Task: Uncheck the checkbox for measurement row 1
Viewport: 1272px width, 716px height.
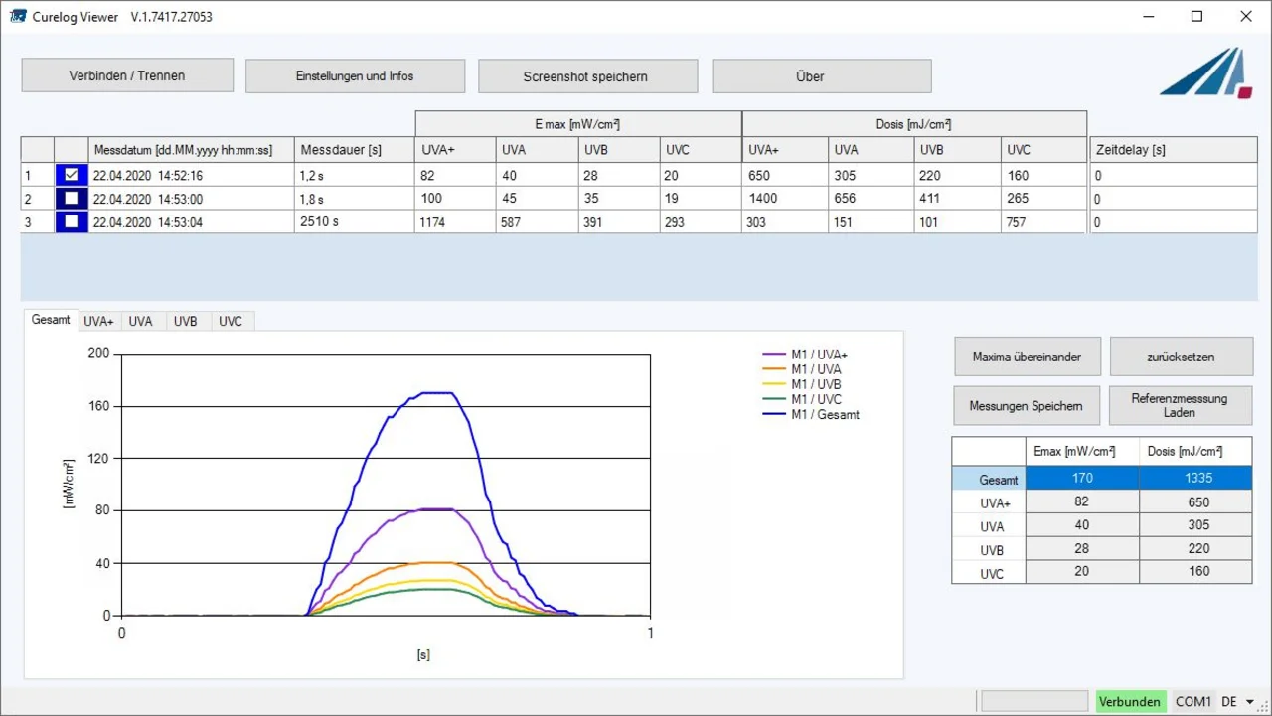Action: [71, 175]
